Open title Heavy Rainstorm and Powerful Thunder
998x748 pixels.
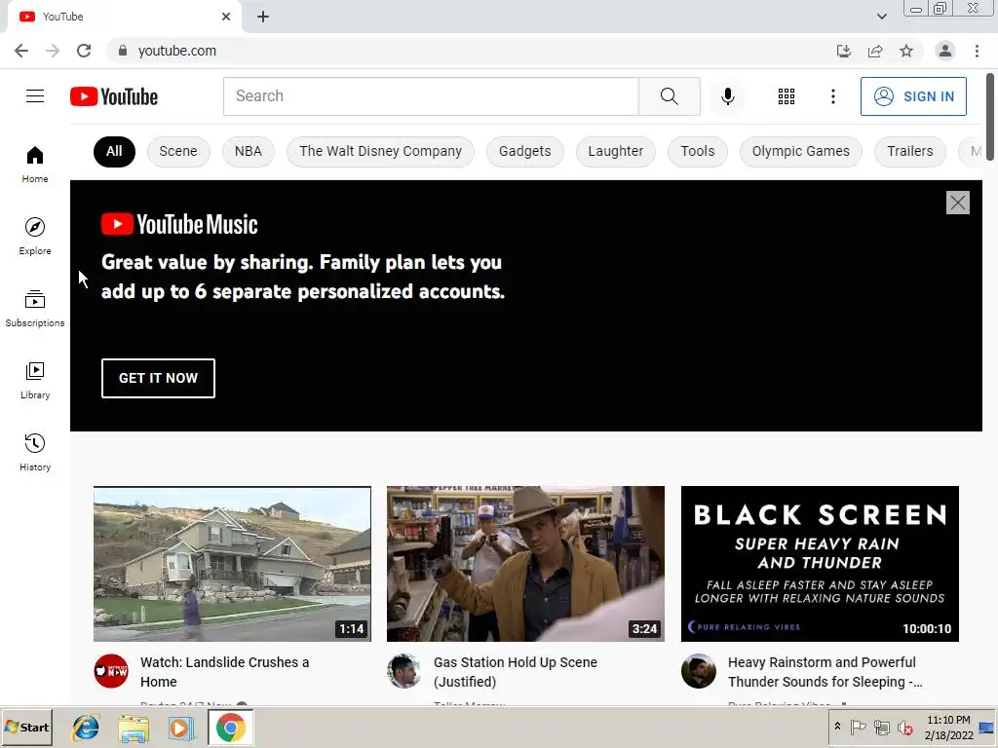[x=825, y=672]
